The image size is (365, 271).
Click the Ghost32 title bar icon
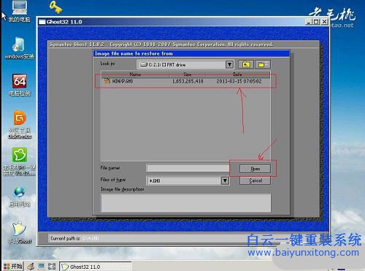coord(42,22)
